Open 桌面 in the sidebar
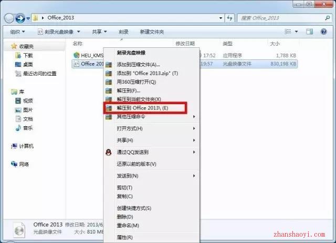Screen dimensions: 336x243 [x=28, y=64]
